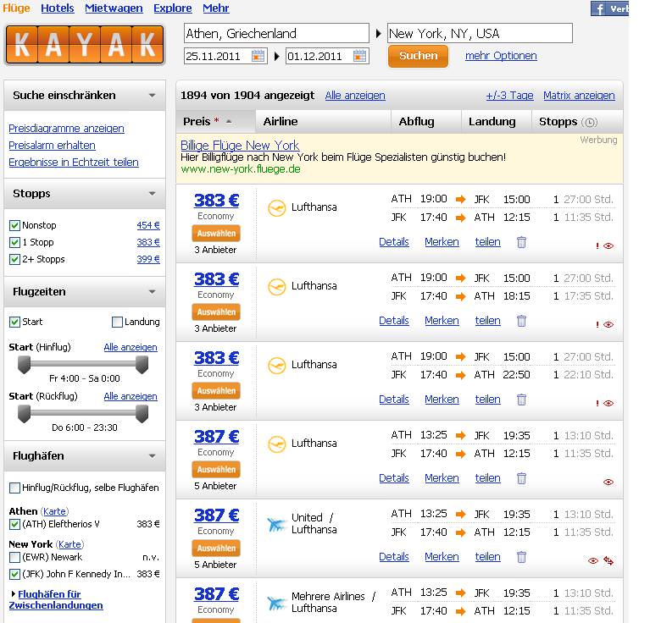This screenshot has width=650, height=623.
Task: Uncheck the Nonstop filter
Action: pos(14,226)
